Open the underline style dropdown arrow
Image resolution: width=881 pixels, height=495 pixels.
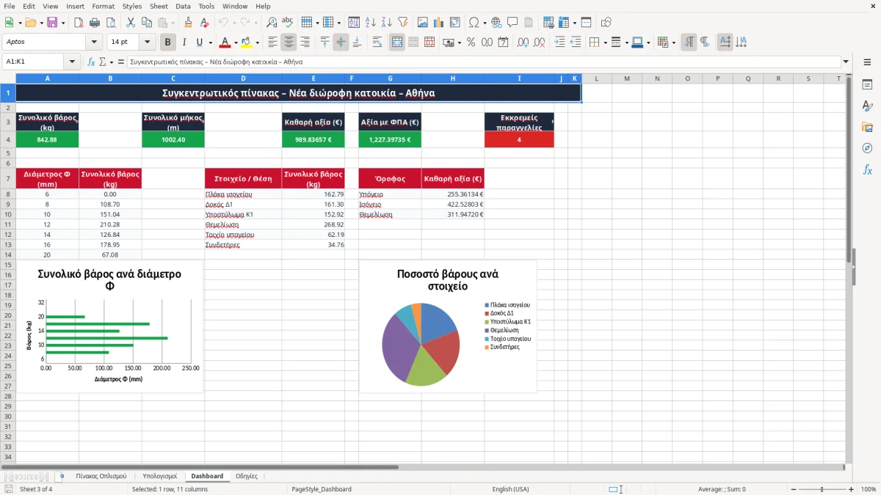tap(210, 43)
